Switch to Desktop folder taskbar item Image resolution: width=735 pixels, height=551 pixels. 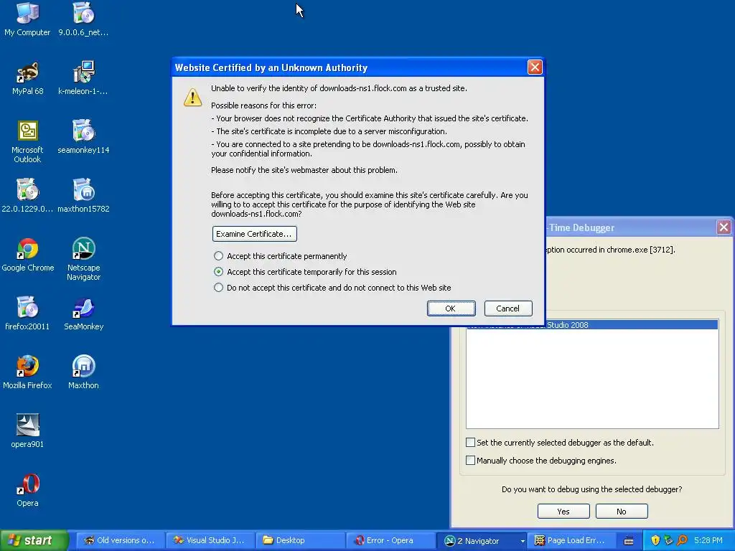301,540
